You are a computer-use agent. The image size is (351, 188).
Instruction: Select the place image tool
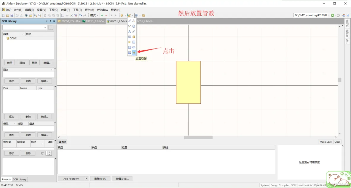point(130,53)
